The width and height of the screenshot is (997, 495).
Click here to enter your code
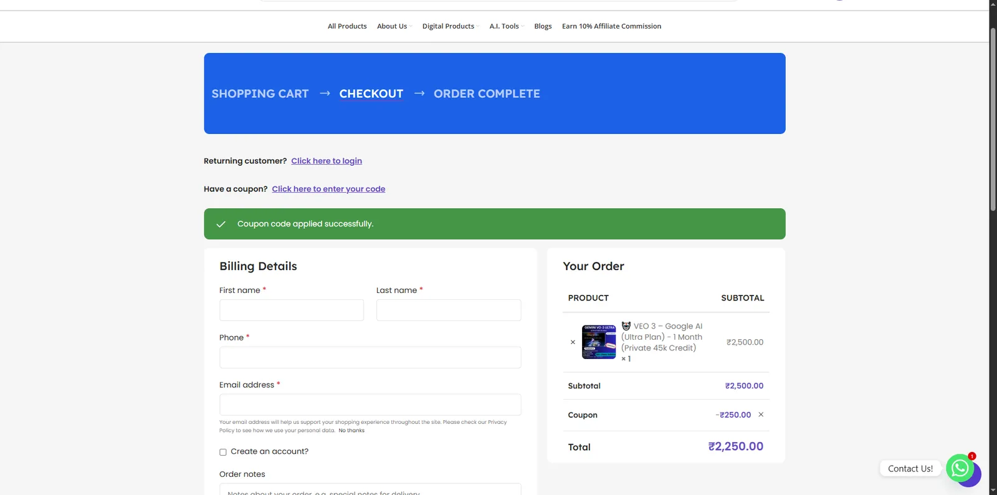coord(328,189)
